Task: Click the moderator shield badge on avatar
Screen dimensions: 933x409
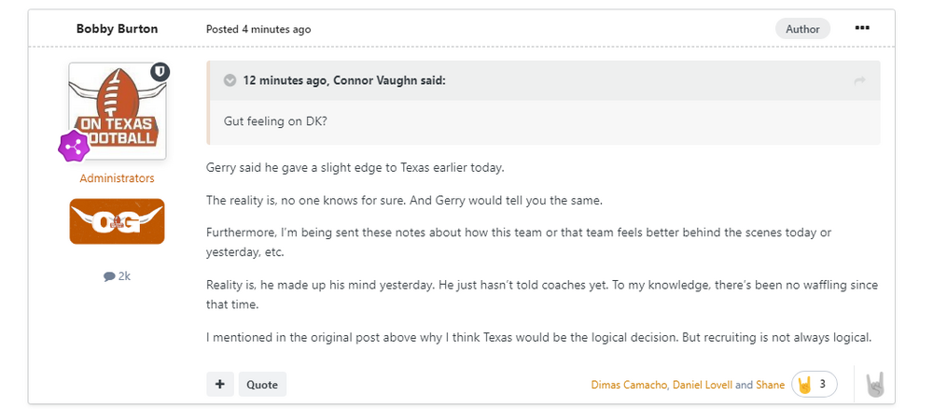Action: [x=160, y=71]
